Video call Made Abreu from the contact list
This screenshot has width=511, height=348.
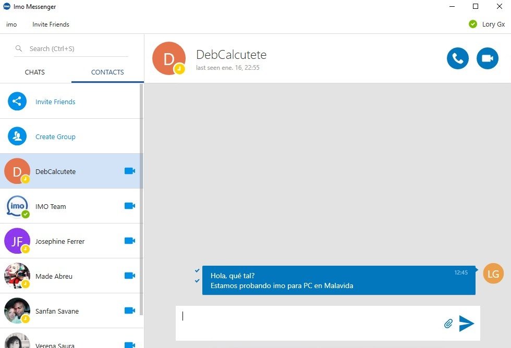130,276
